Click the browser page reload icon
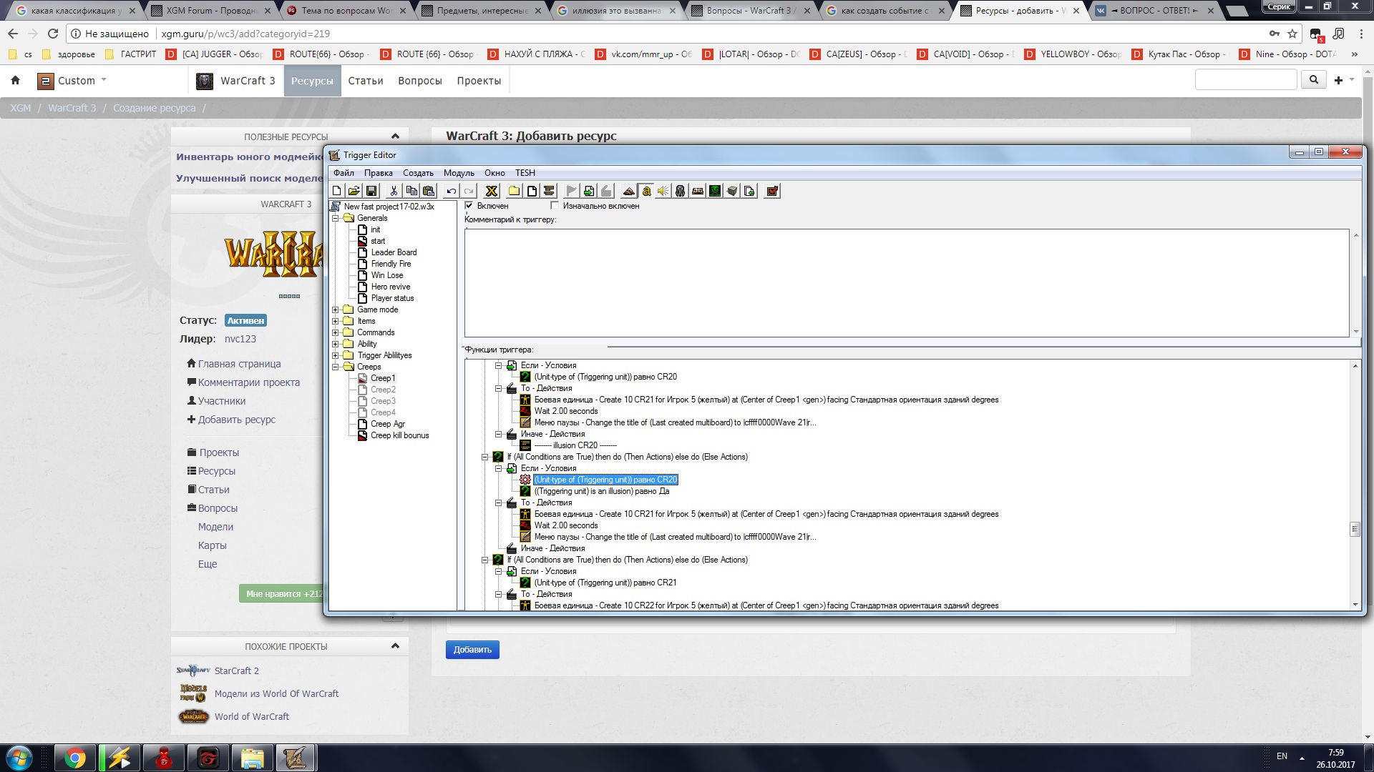Screen dimensions: 1374x772 point(53,34)
